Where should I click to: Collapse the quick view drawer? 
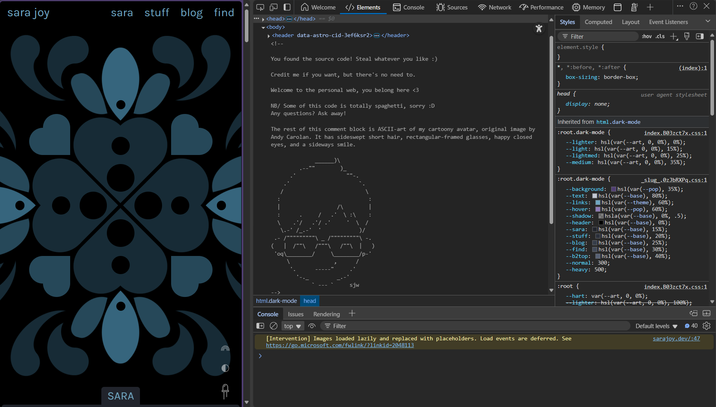click(x=707, y=313)
